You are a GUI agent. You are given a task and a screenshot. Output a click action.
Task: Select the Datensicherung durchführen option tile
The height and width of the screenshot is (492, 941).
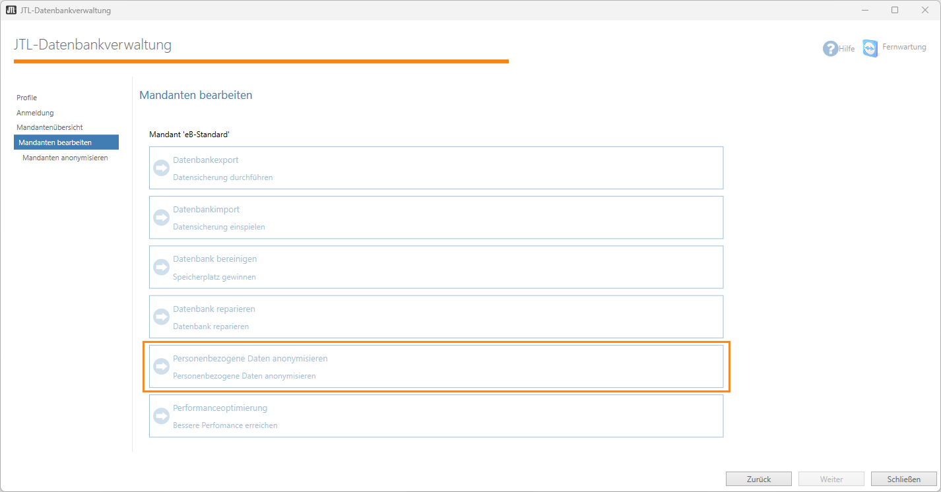tap(436, 168)
